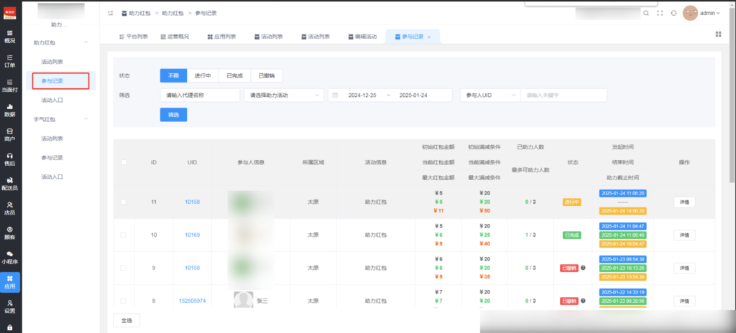Open the 请选择助力活动 dropdown
Image resolution: width=736 pixels, height=333 pixels.
pyautogui.click(x=284, y=95)
